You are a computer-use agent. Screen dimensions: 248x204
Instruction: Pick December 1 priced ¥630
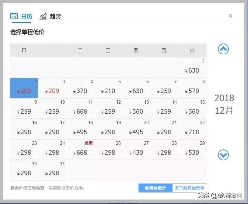point(192,68)
